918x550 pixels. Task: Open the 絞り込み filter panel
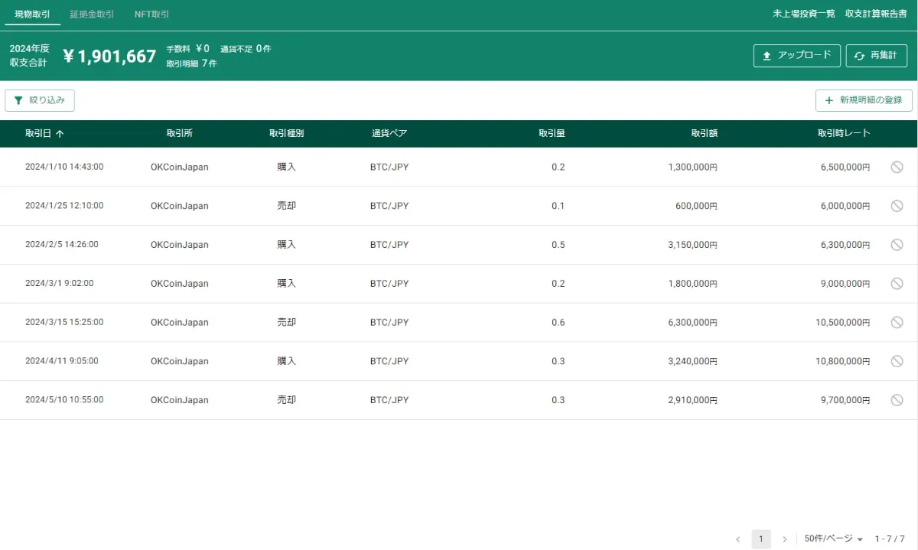[40, 100]
